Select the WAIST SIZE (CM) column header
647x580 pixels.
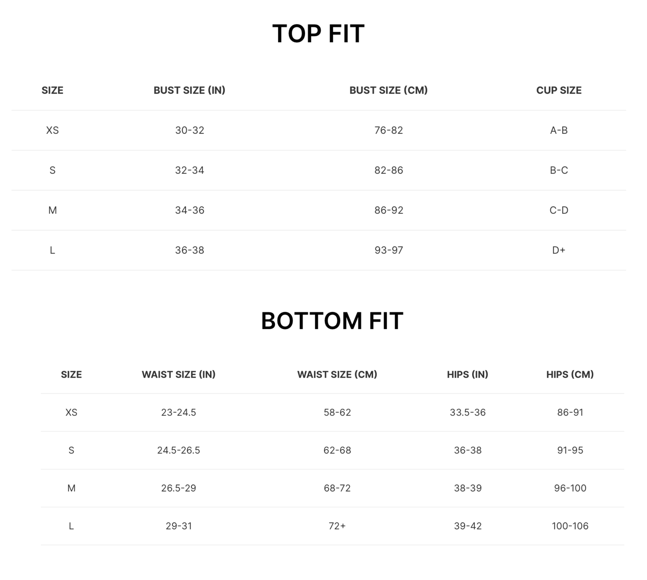337,374
